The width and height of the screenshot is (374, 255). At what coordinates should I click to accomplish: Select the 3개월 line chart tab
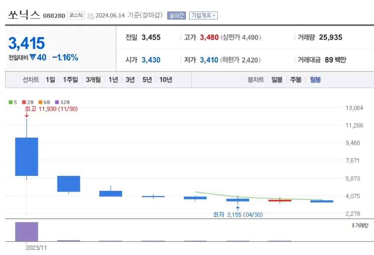(93, 80)
